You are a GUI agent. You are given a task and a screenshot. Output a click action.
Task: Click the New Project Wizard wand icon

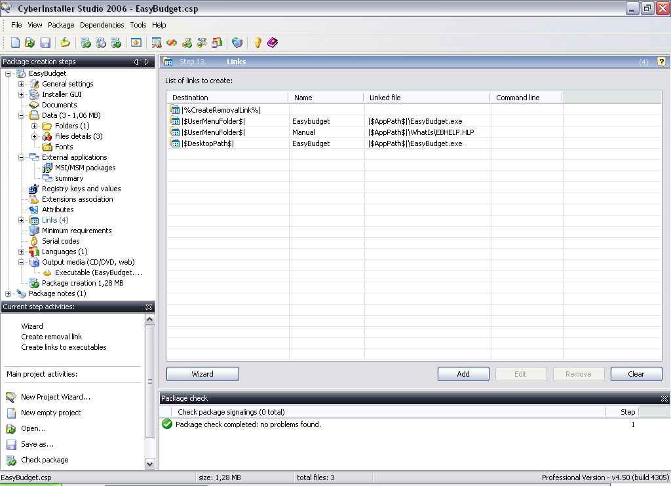click(x=11, y=397)
